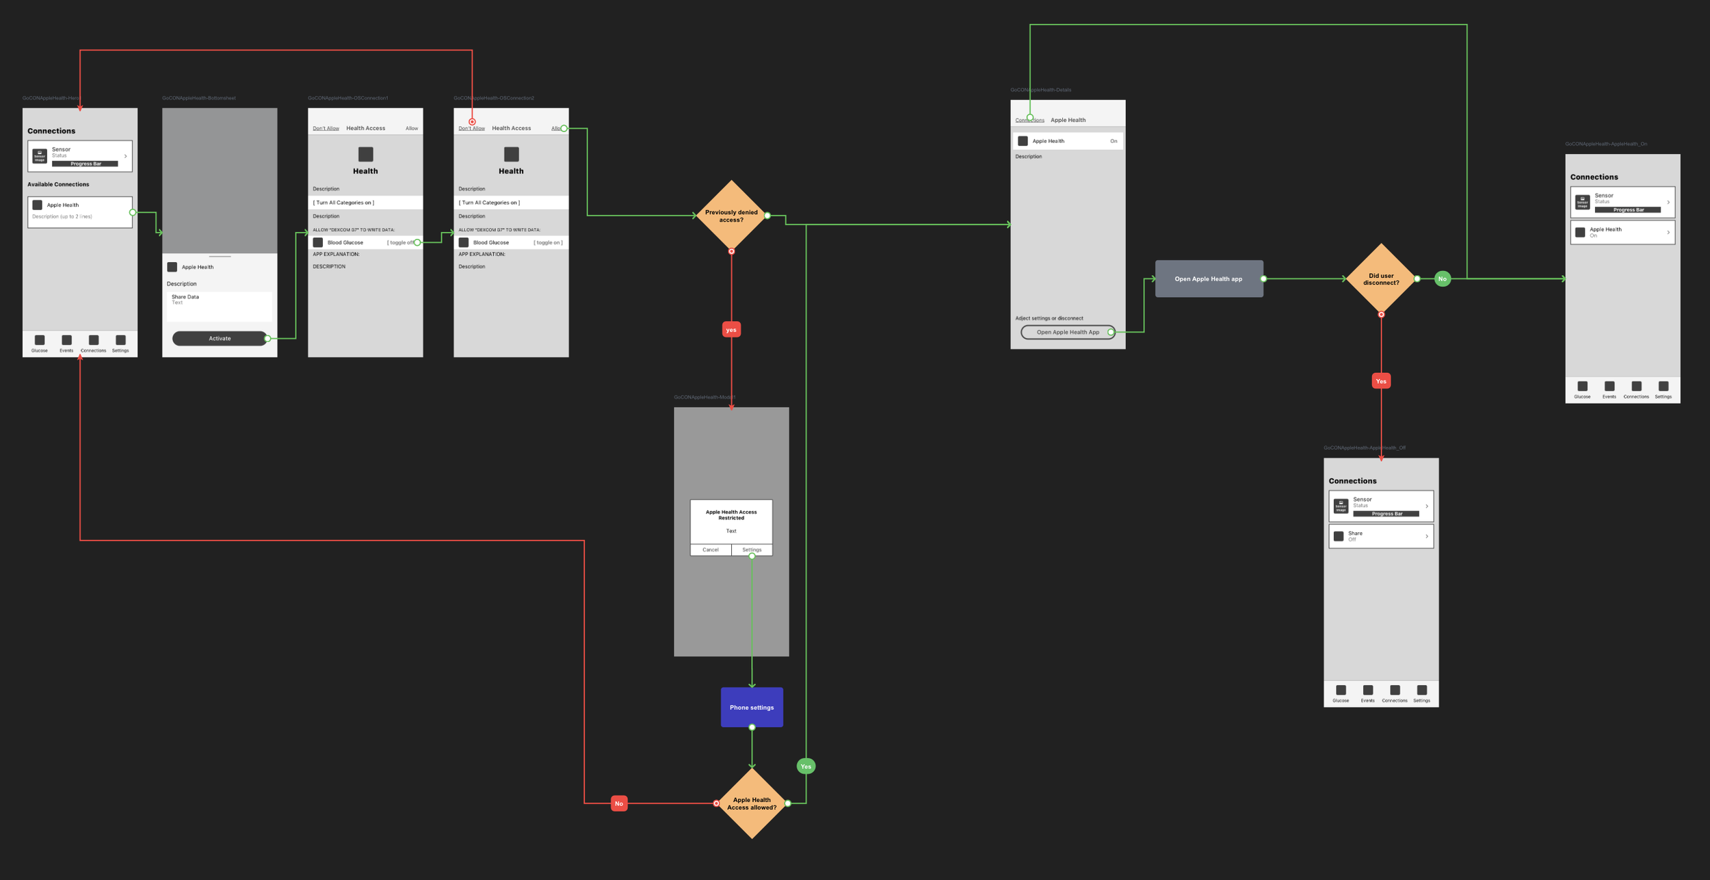This screenshot has width=1710, height=880.
Task: Click Apple Health icon in Details frame
Action: (1023, 141)
